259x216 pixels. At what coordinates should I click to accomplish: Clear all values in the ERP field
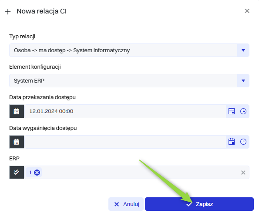243,173
